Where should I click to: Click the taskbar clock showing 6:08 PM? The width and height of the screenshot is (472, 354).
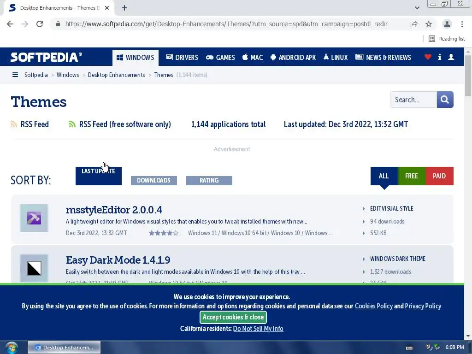point(454,347)
